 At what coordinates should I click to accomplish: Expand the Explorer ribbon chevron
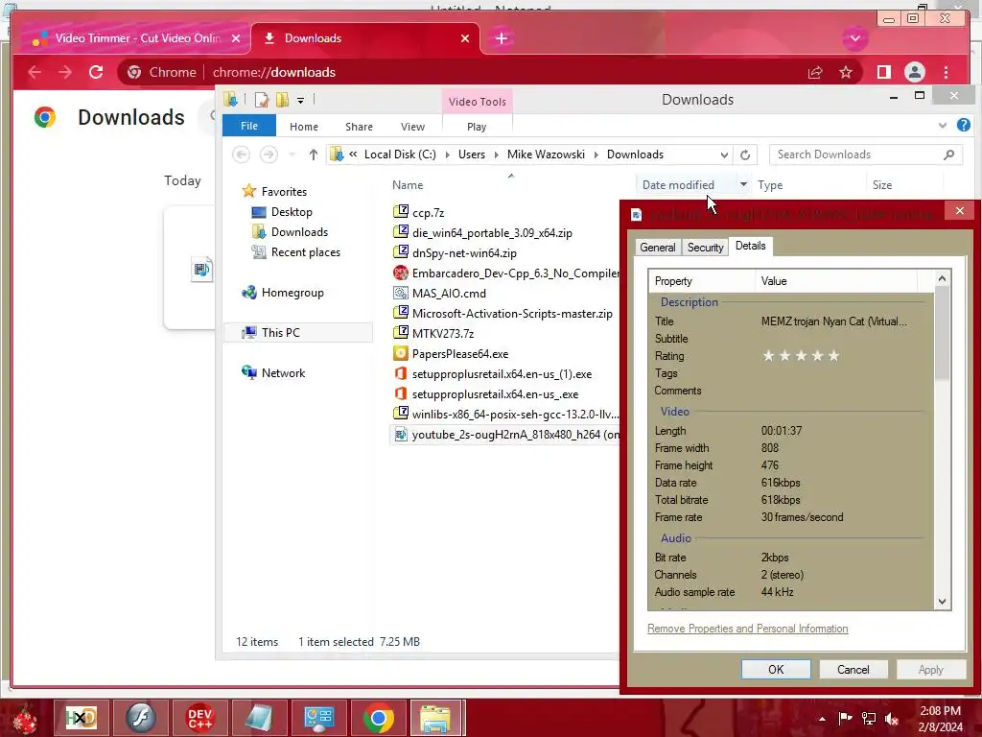pyautogui.click(x=943, y=126)
